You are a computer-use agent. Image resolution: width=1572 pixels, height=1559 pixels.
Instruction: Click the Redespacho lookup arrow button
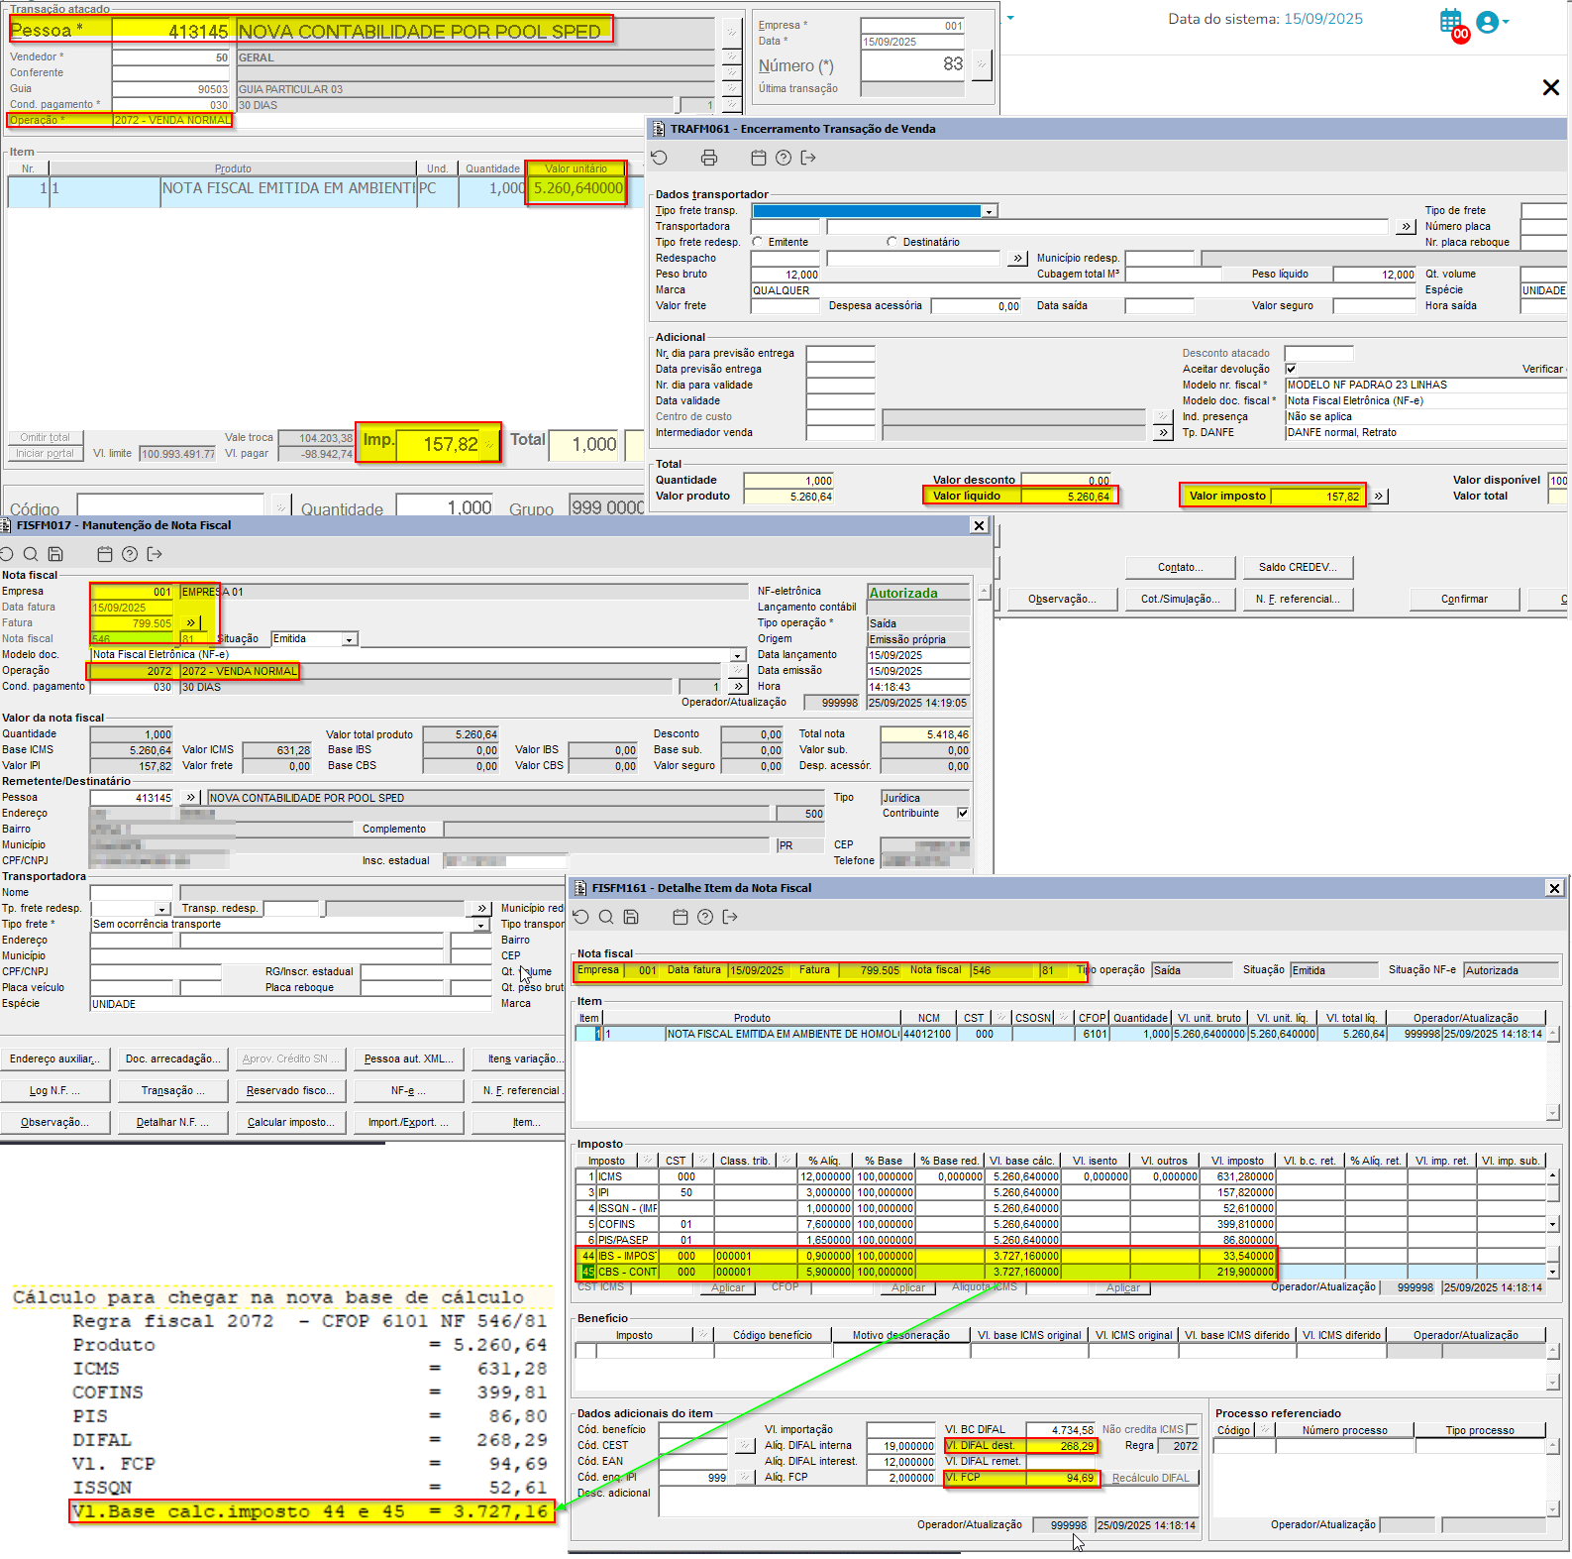1018,258
